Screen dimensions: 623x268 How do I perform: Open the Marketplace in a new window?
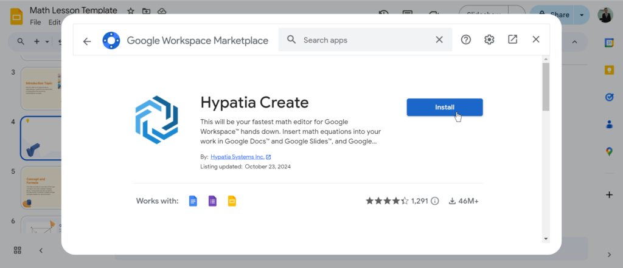(x=513, y=40)
